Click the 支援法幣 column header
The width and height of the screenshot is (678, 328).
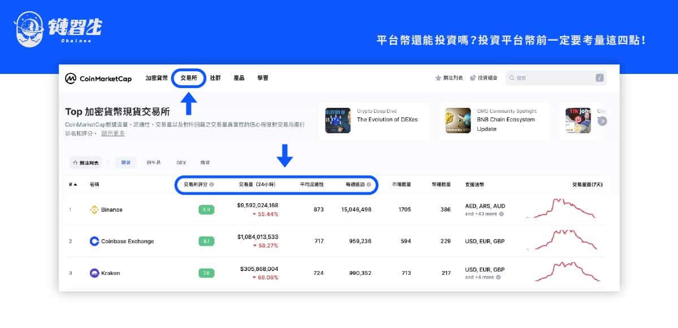pyautogui.click(x=475, y=185)
